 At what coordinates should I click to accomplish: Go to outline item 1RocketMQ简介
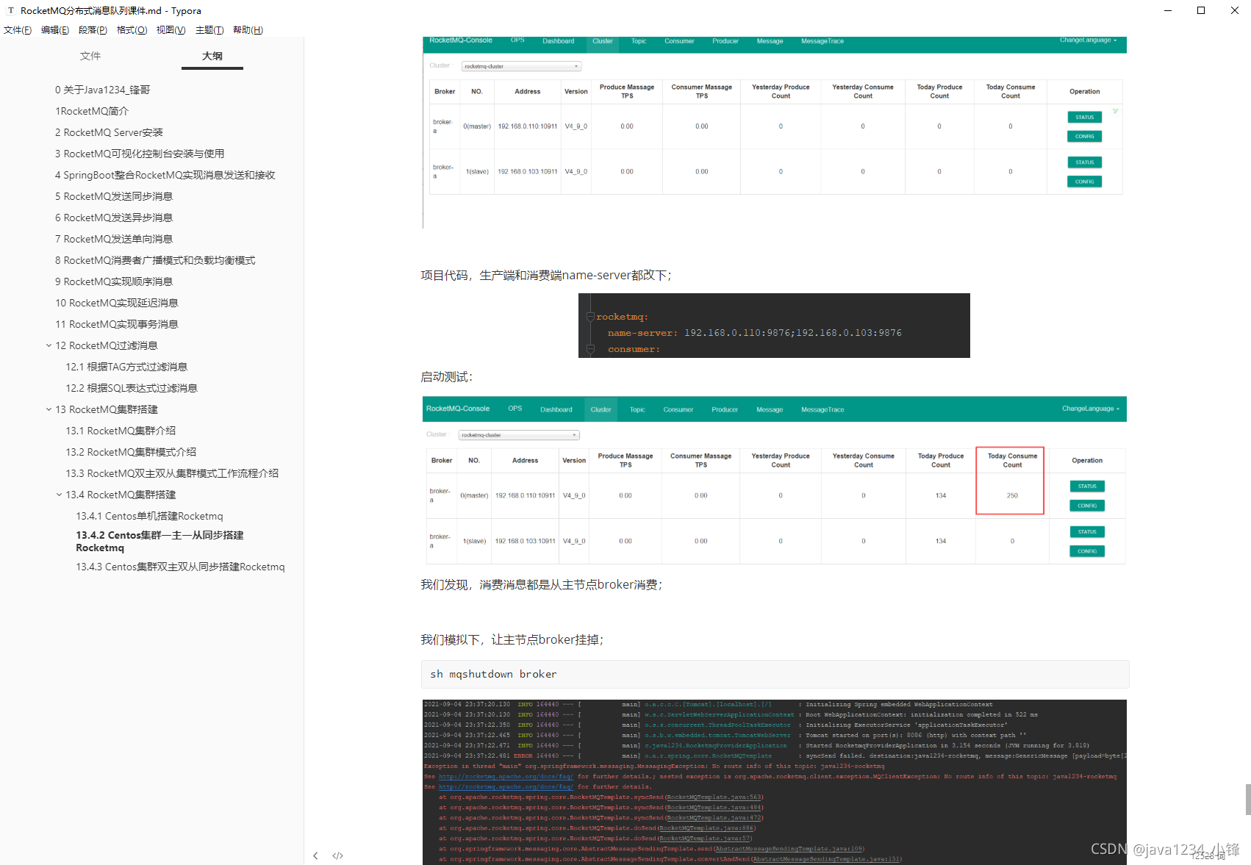click(92, 111)
